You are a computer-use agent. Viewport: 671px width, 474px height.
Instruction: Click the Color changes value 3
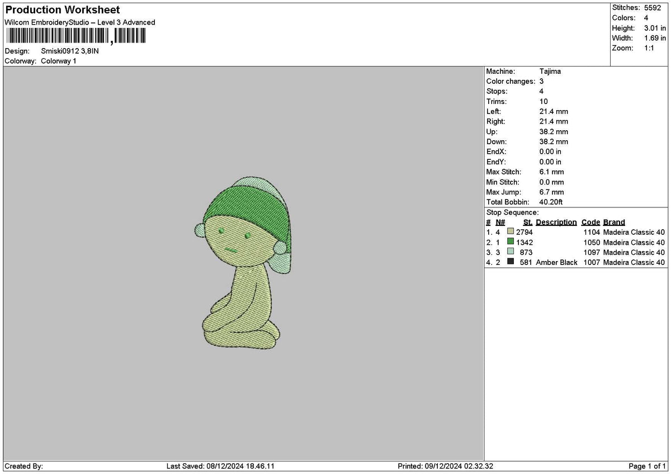pyautogui.click(x=542, y=82)
